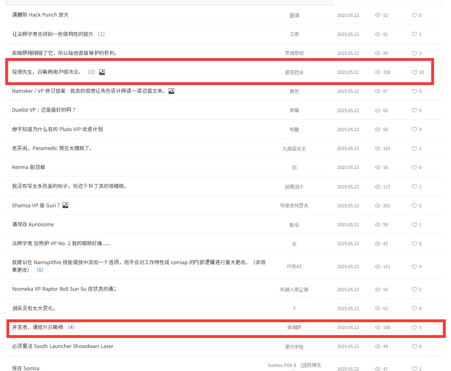The height and width of the screenshot is (371, 451).
Task: Click author '特里皮特罗夫'
Action: tap(294, 206)
